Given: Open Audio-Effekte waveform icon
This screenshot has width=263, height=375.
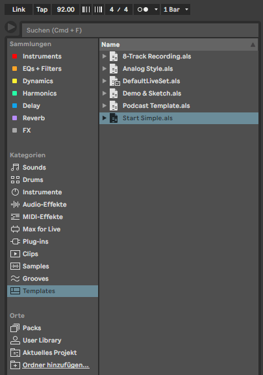Looking at the screenshot, I should point(15,205).
